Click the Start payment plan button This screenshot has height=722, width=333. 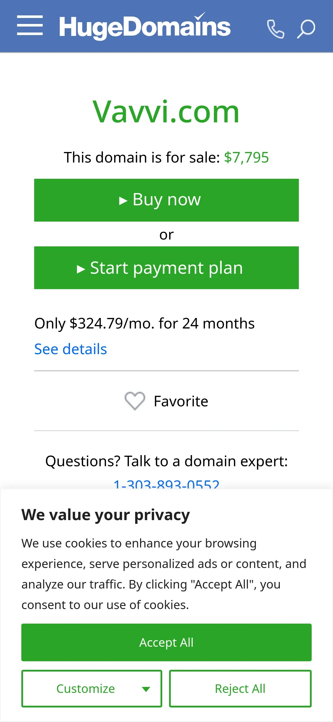(166, 268)
